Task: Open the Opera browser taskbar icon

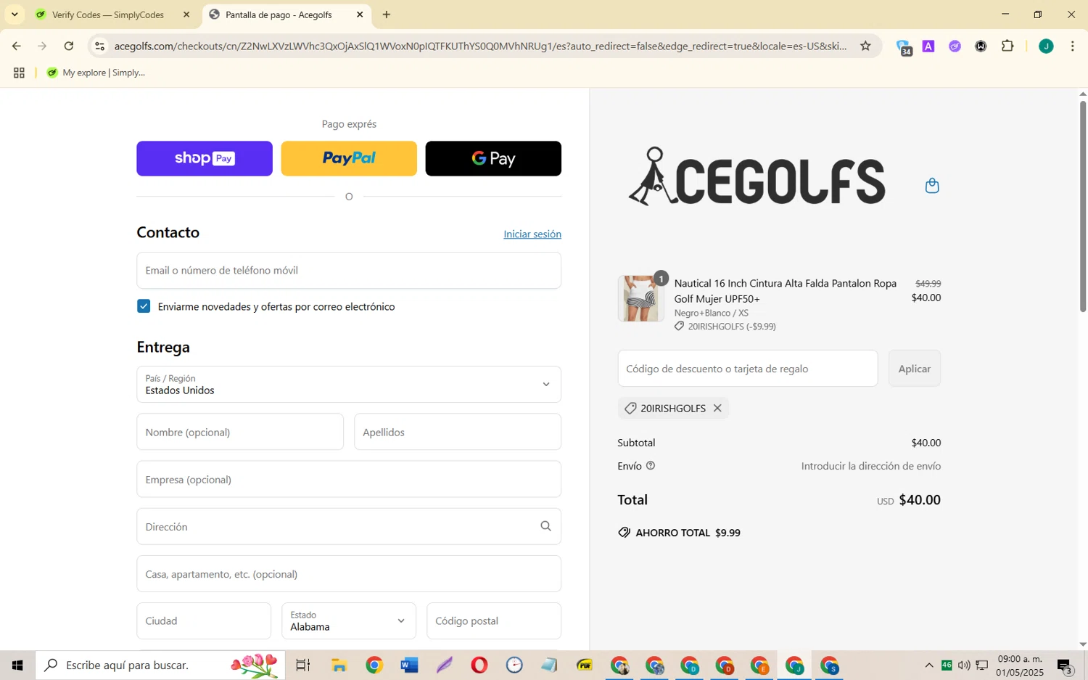Action: coord(479,665)
